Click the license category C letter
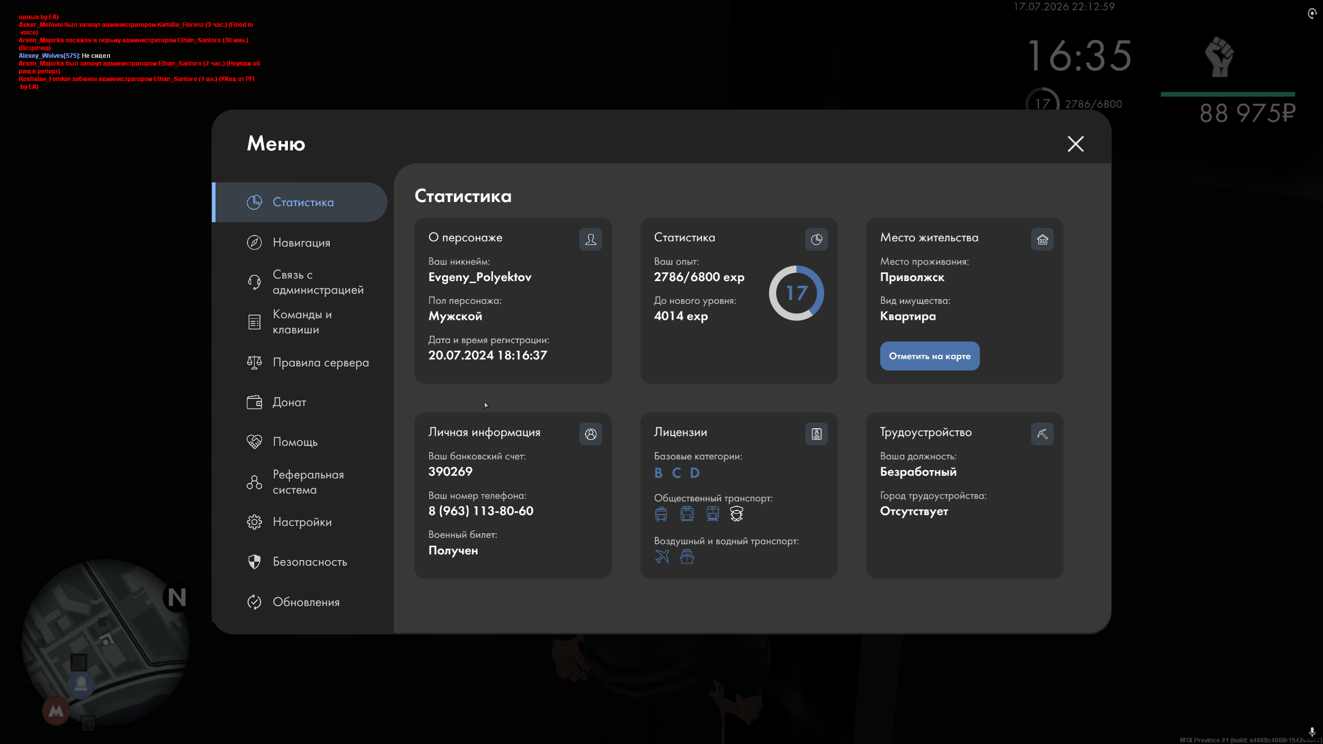Screen dimensions: 1323x744 click(x=676, y=473)
